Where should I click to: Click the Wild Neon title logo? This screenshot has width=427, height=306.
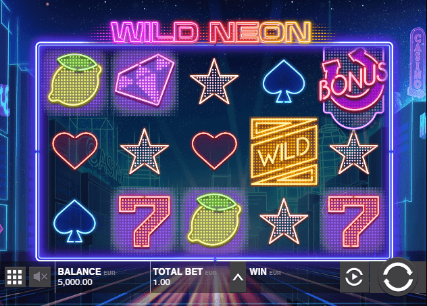(x=211, y=32)
